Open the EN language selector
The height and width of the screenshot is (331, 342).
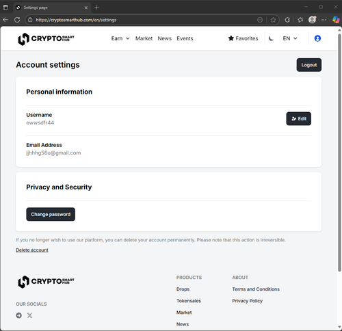[x=290, y=38]
